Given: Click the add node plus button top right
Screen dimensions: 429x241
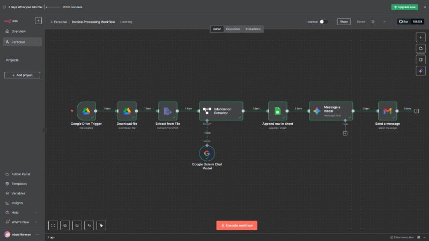Looking at the screenshot, I should pyautogui.click(x=421, y=37).
